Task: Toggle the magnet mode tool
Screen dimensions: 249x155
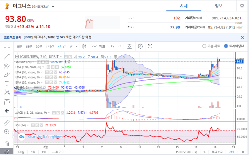Action: click(7, 144)
